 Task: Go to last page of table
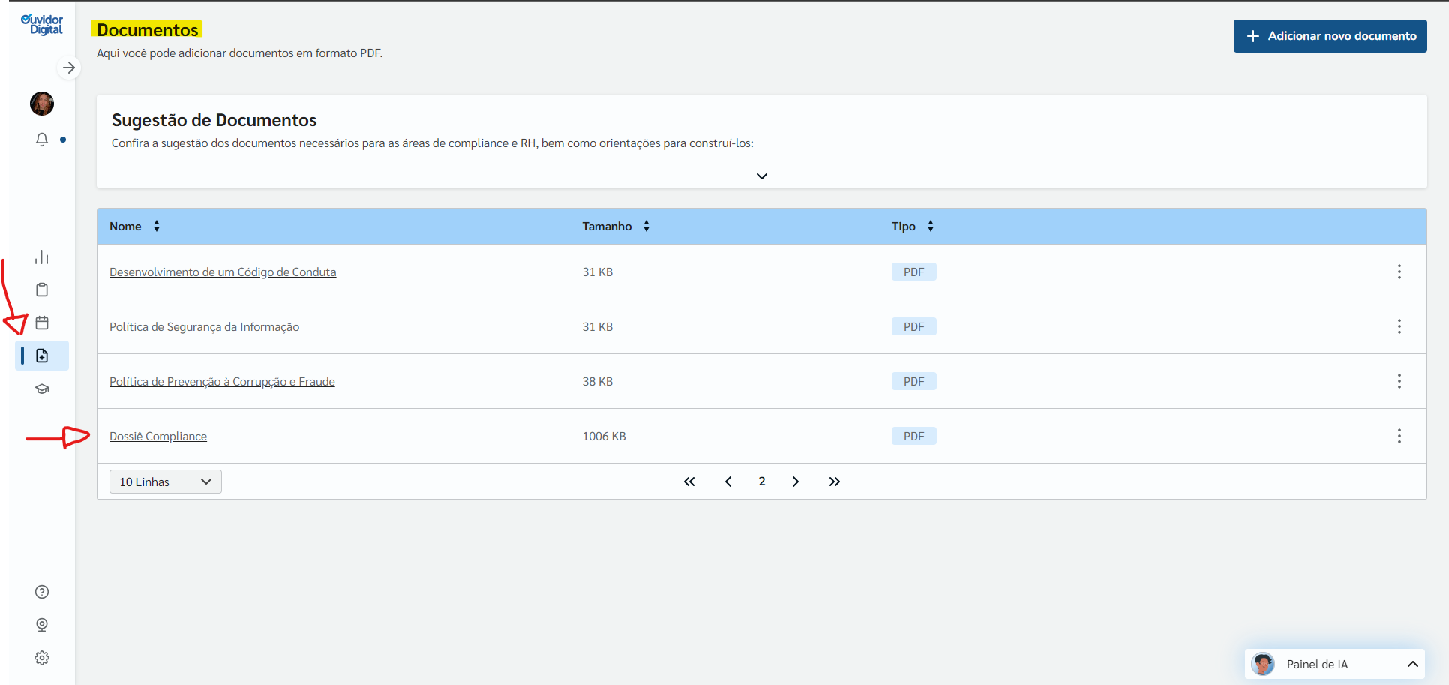pyautogui.click(x=835, y=482)
